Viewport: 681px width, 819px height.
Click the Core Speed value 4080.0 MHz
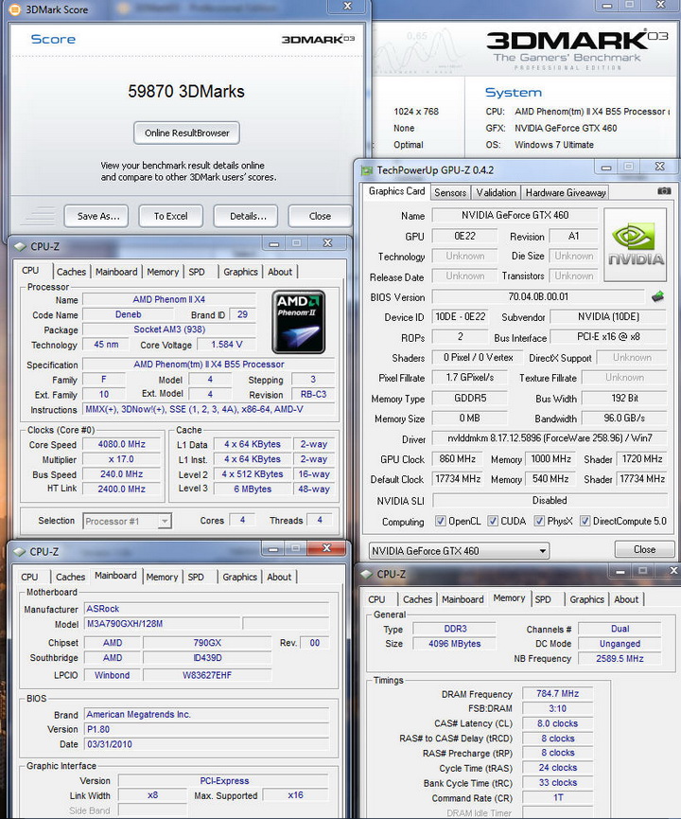pos(122,444)
